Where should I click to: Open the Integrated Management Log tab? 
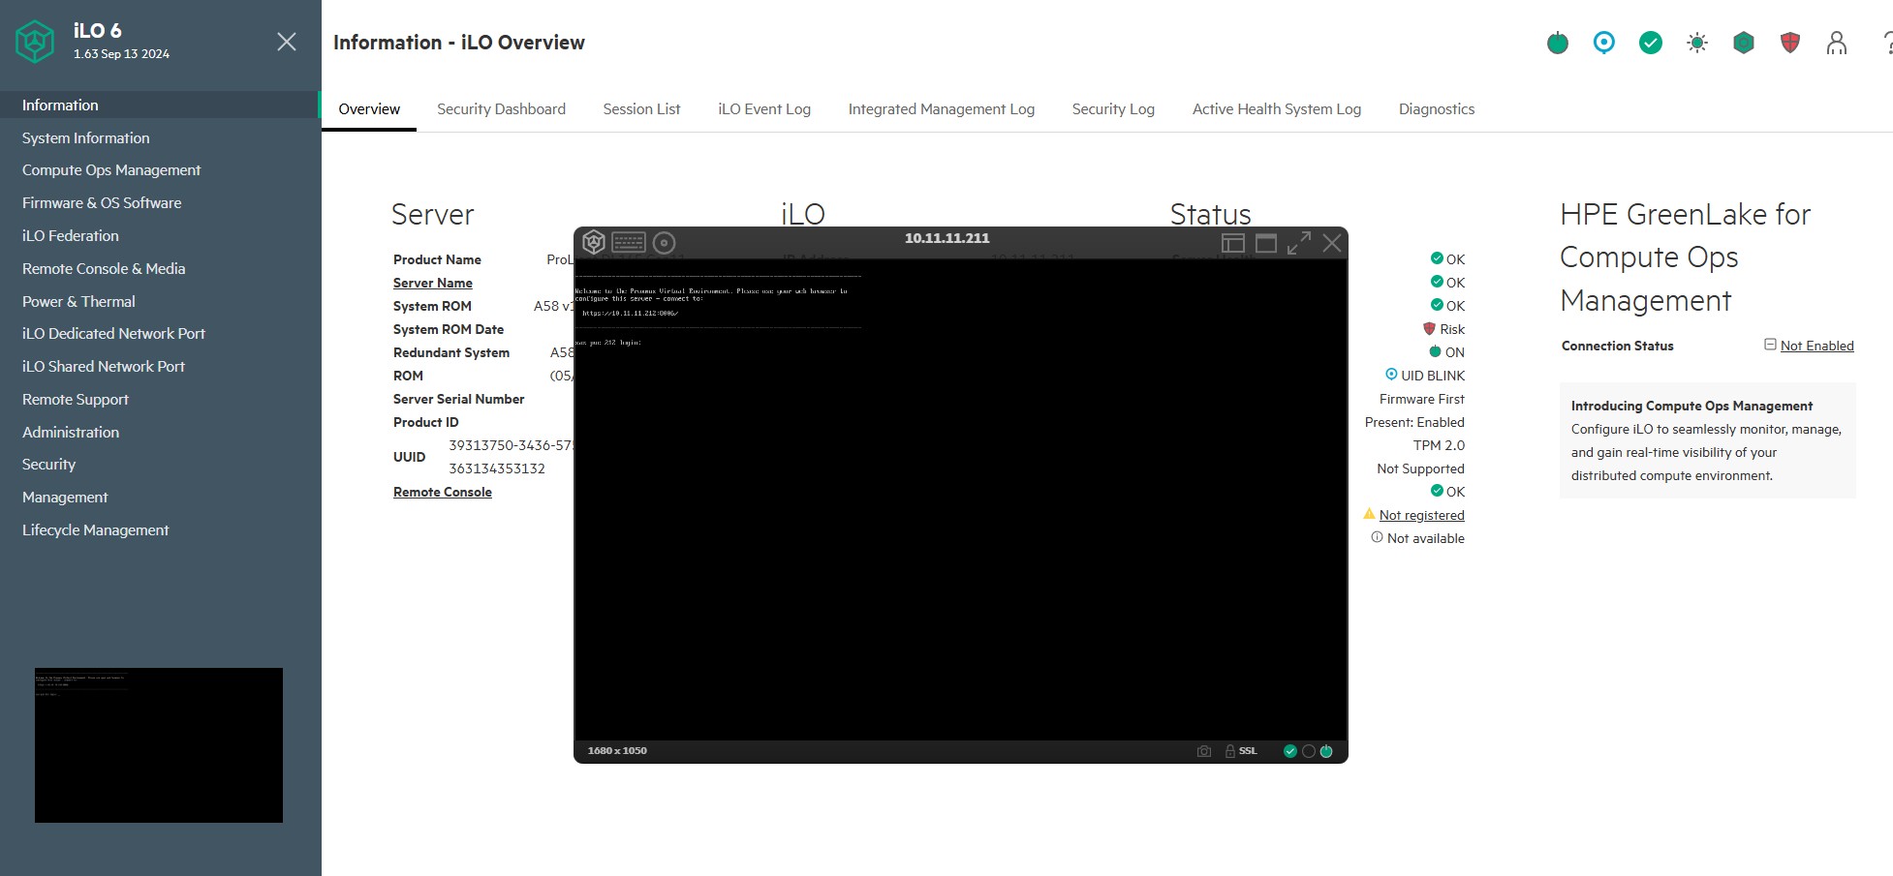942,109
